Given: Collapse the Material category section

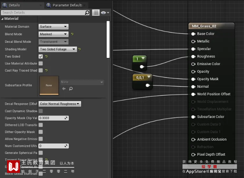Looking at the screenshot, I should [x=2, y=19].
